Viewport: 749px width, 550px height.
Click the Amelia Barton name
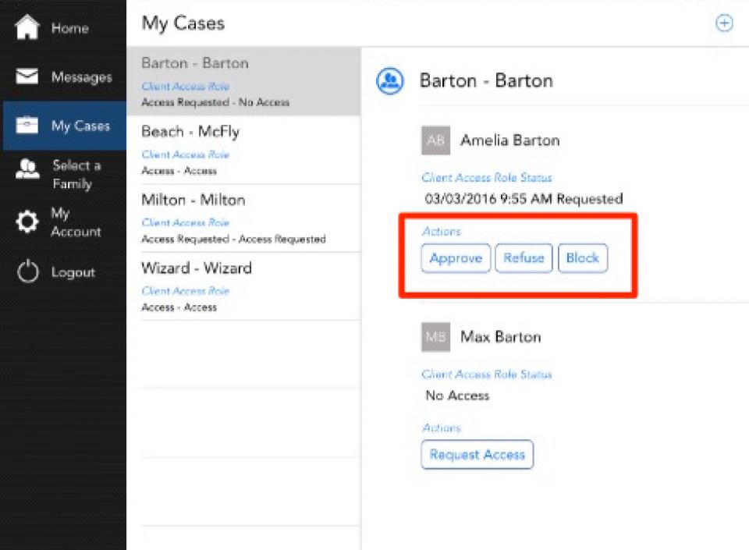pos(509,140)
